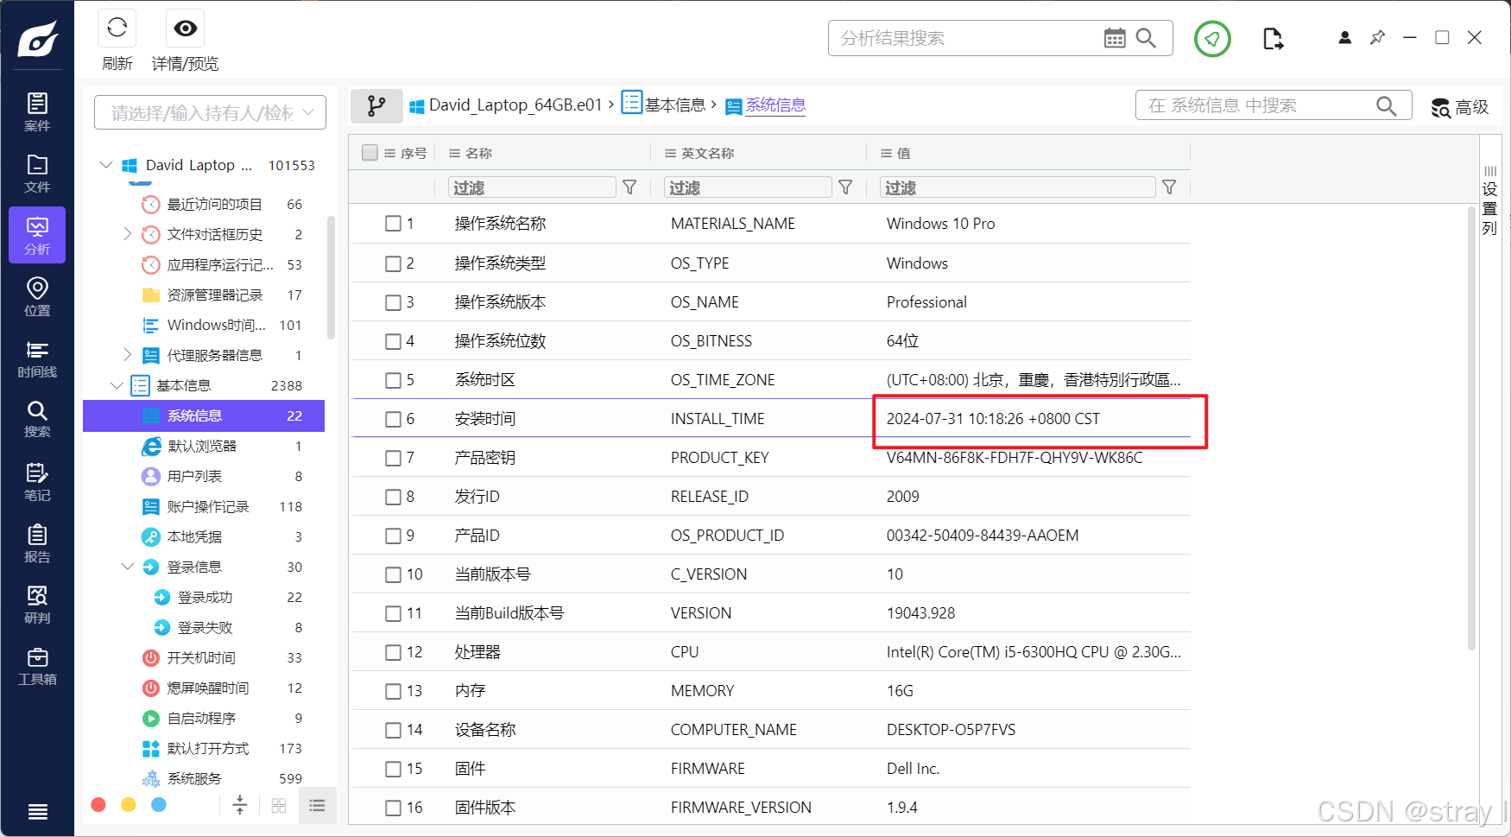Open the 报告 sidebar section
Image resolution: width=1511 pixels, height=837 pixels.
pyautogui.click(x=37, y=543)
